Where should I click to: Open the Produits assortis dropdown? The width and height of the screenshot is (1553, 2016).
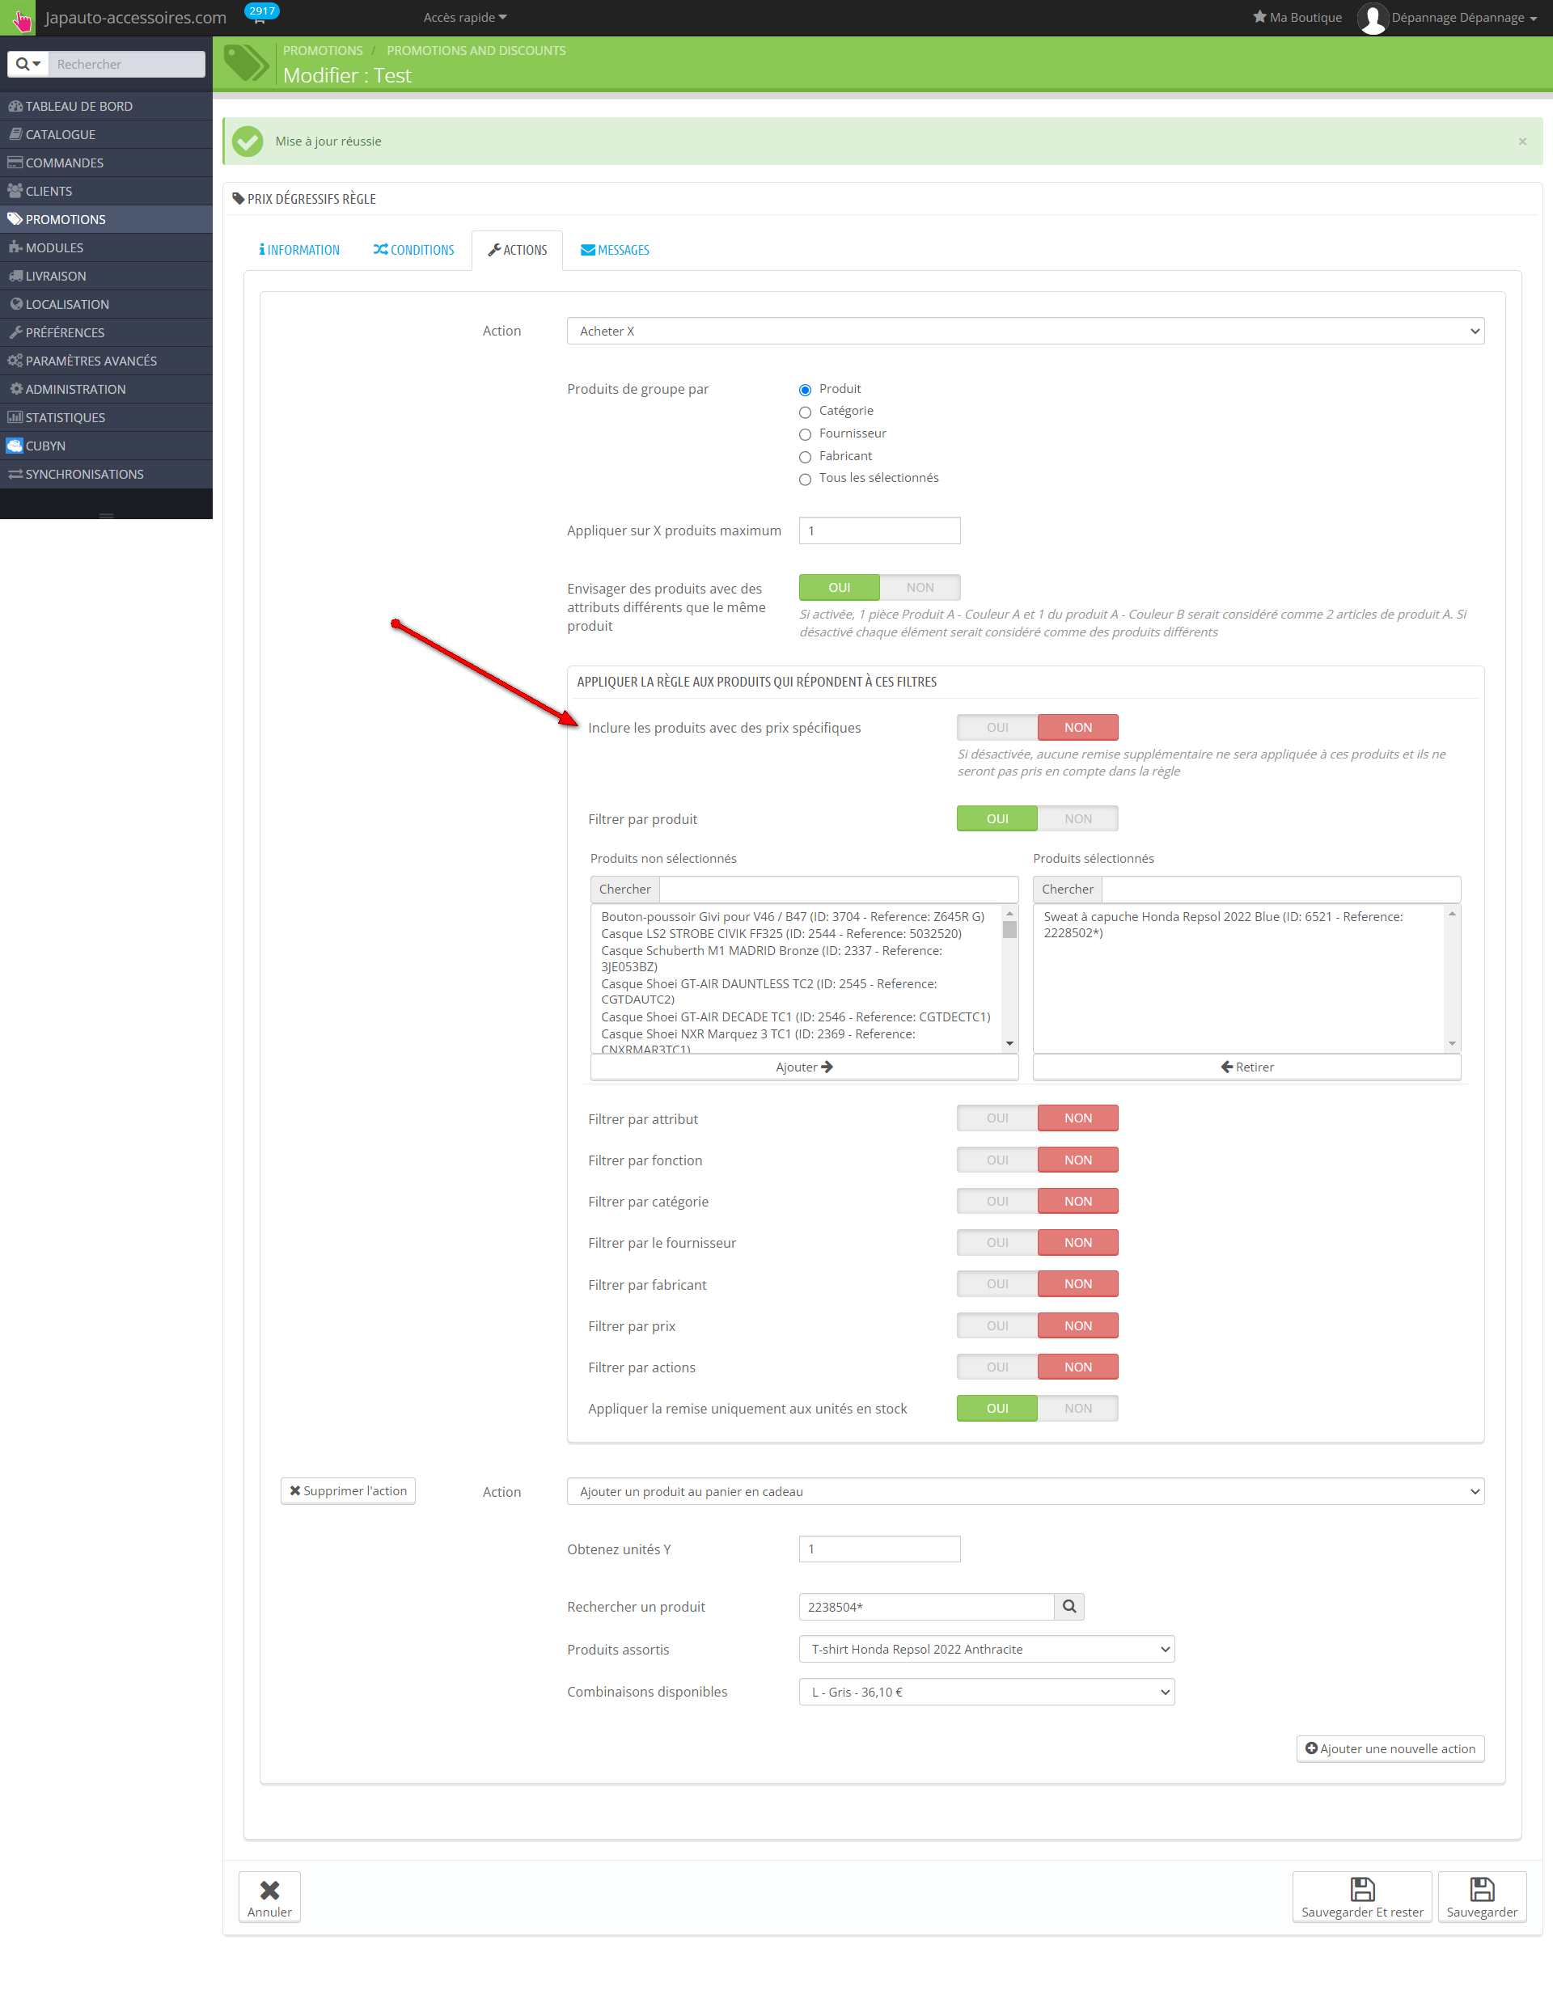[x=986, y=1650]
